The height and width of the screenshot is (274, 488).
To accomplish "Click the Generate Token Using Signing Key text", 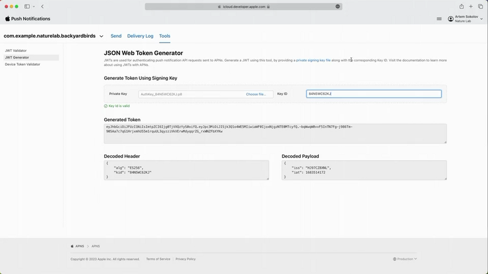I will (140, 79).
